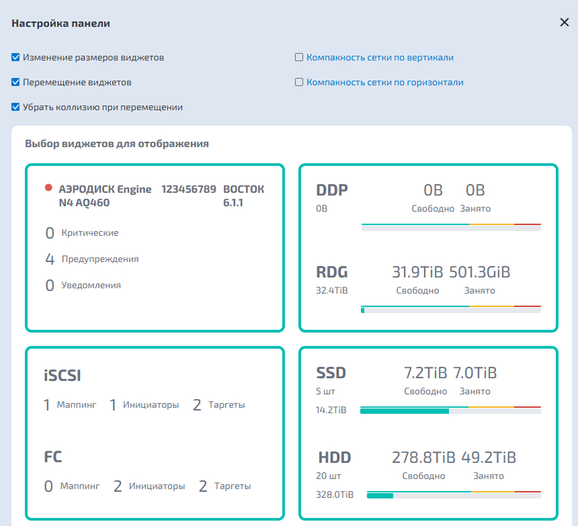Screen dimensions: 578x526
Task: Enable Компактность сетки по вертикали checkbox
Action: tap(299, 57)
